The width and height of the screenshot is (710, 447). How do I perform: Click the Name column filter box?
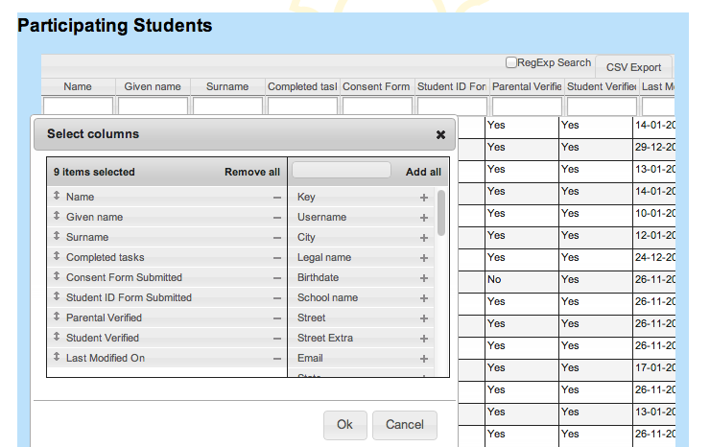[x=78, y=106]
